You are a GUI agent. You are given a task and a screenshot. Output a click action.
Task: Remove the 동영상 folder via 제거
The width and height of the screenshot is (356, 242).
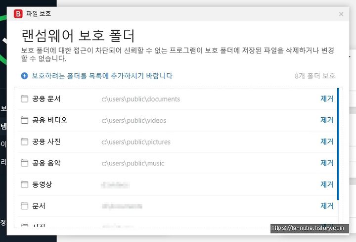point(327,184)
